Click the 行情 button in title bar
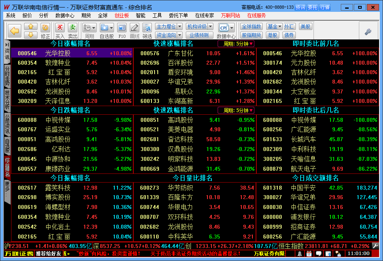383x261 pixels. (x=325, y=7)
